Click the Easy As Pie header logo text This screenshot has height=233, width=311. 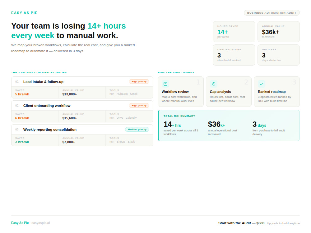pyautogui.click(x=24, y=13)
